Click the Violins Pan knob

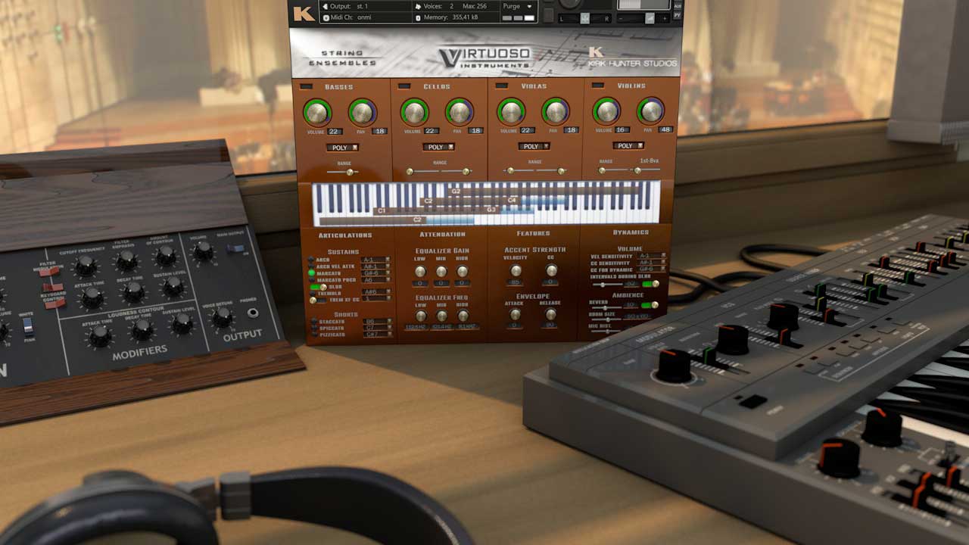(651, 111)
